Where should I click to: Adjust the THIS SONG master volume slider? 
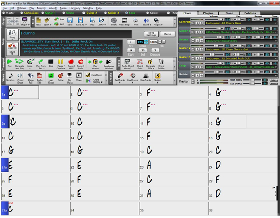252,80
